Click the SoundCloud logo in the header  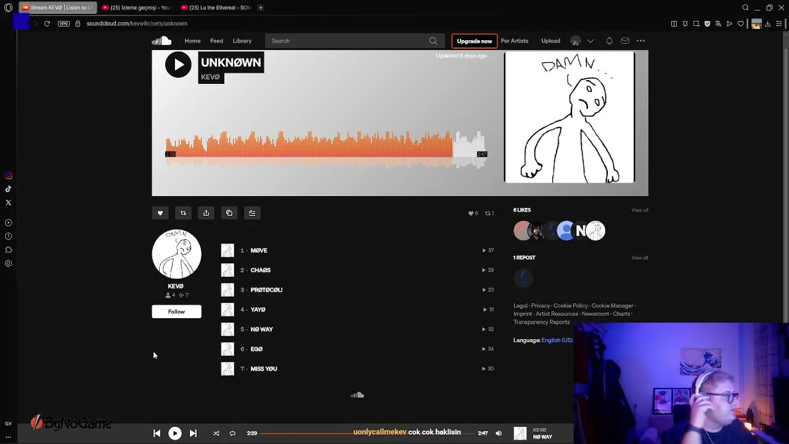pos(161,41)
